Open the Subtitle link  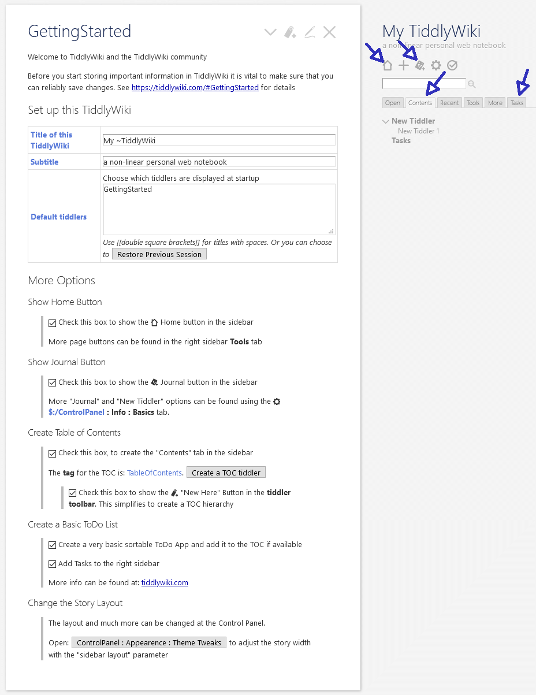(x=44, y=162)
